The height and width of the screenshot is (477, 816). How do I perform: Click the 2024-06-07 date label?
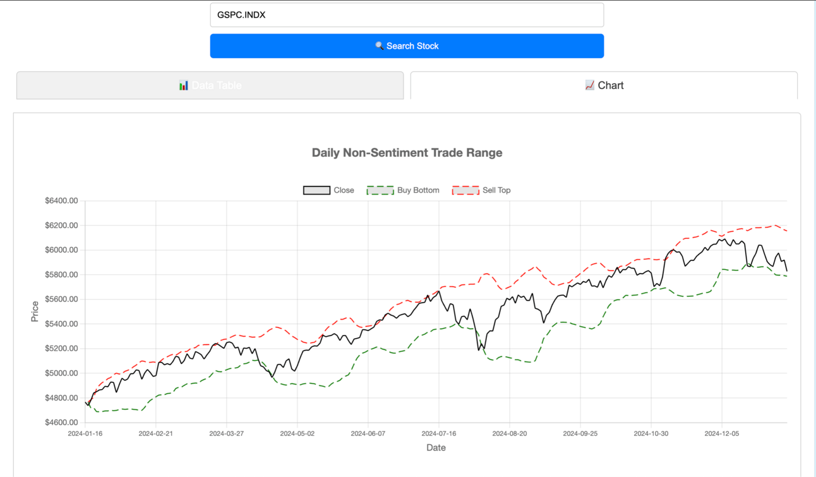[368, 434]
